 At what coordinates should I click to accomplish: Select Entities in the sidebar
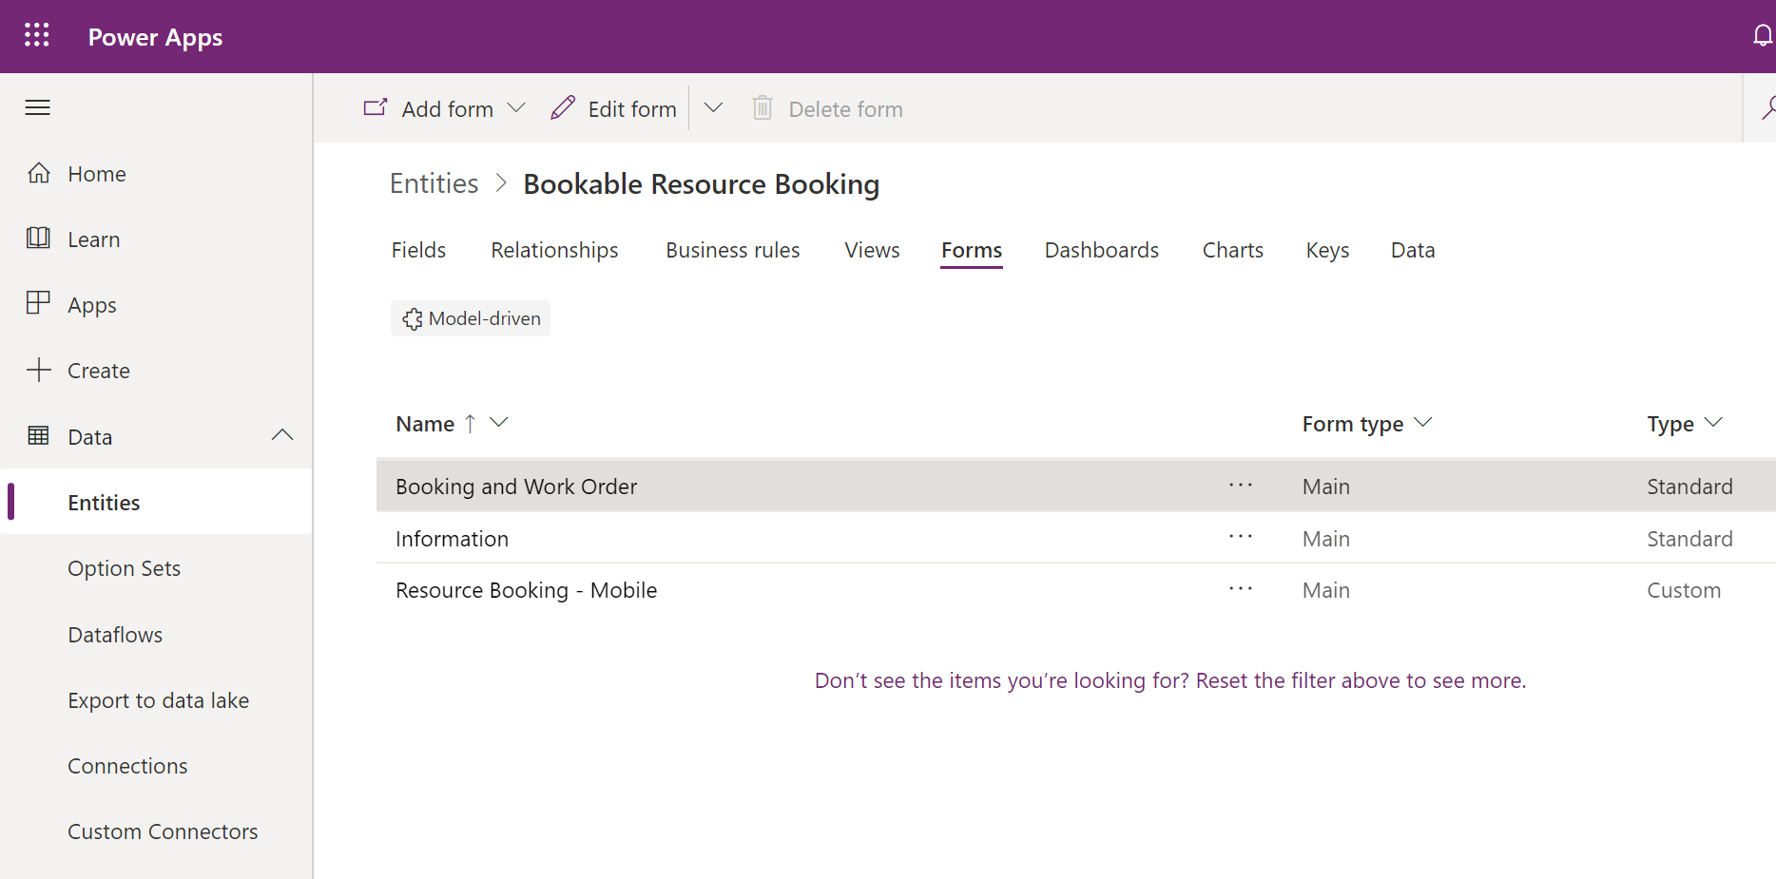point(157,502)
